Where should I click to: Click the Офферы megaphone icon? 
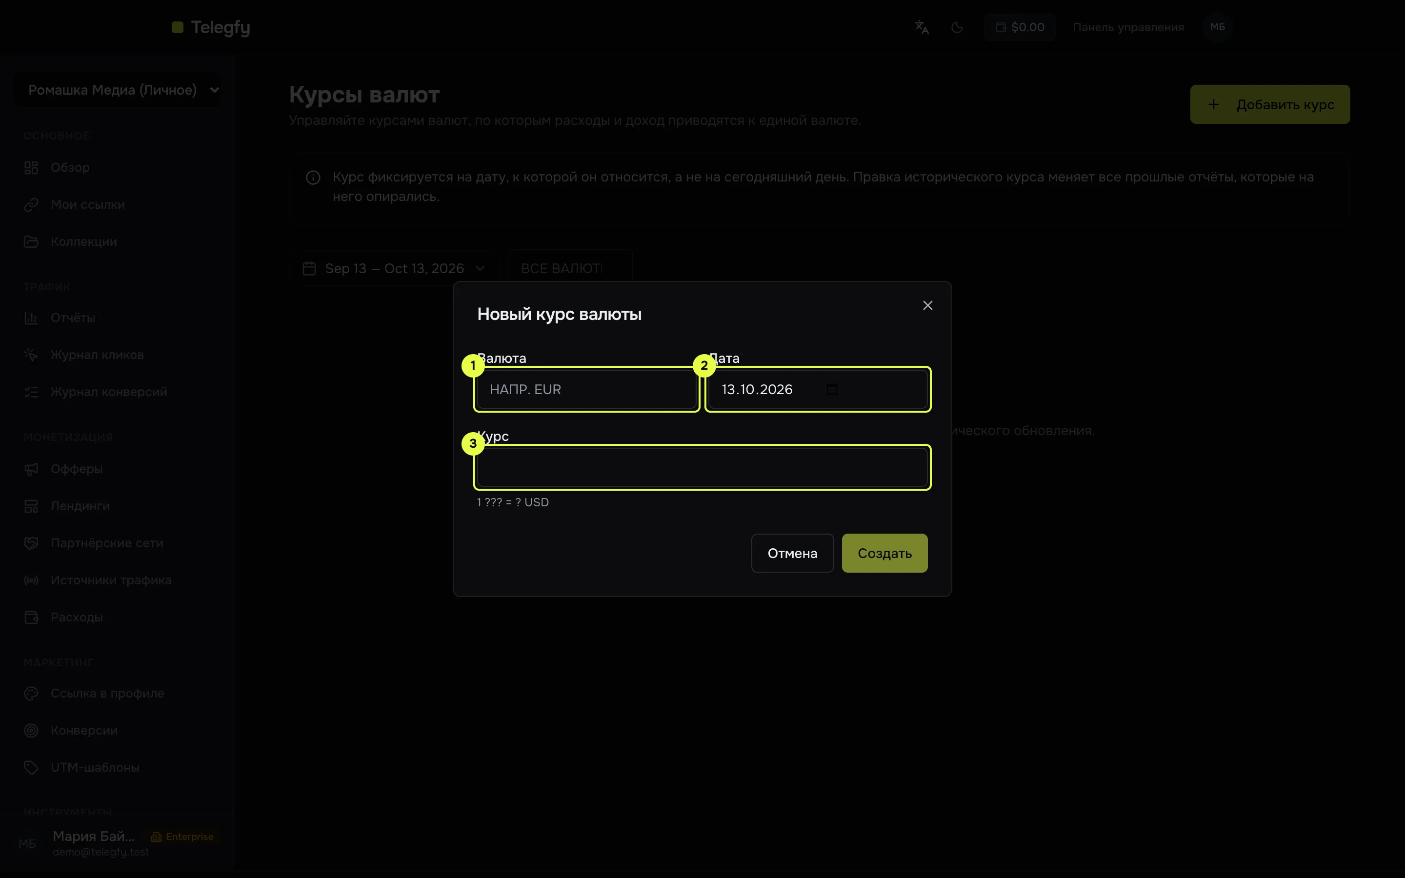point(31,469)
